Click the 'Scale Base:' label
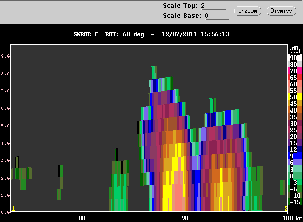303x222 pixels. point(182,16)
